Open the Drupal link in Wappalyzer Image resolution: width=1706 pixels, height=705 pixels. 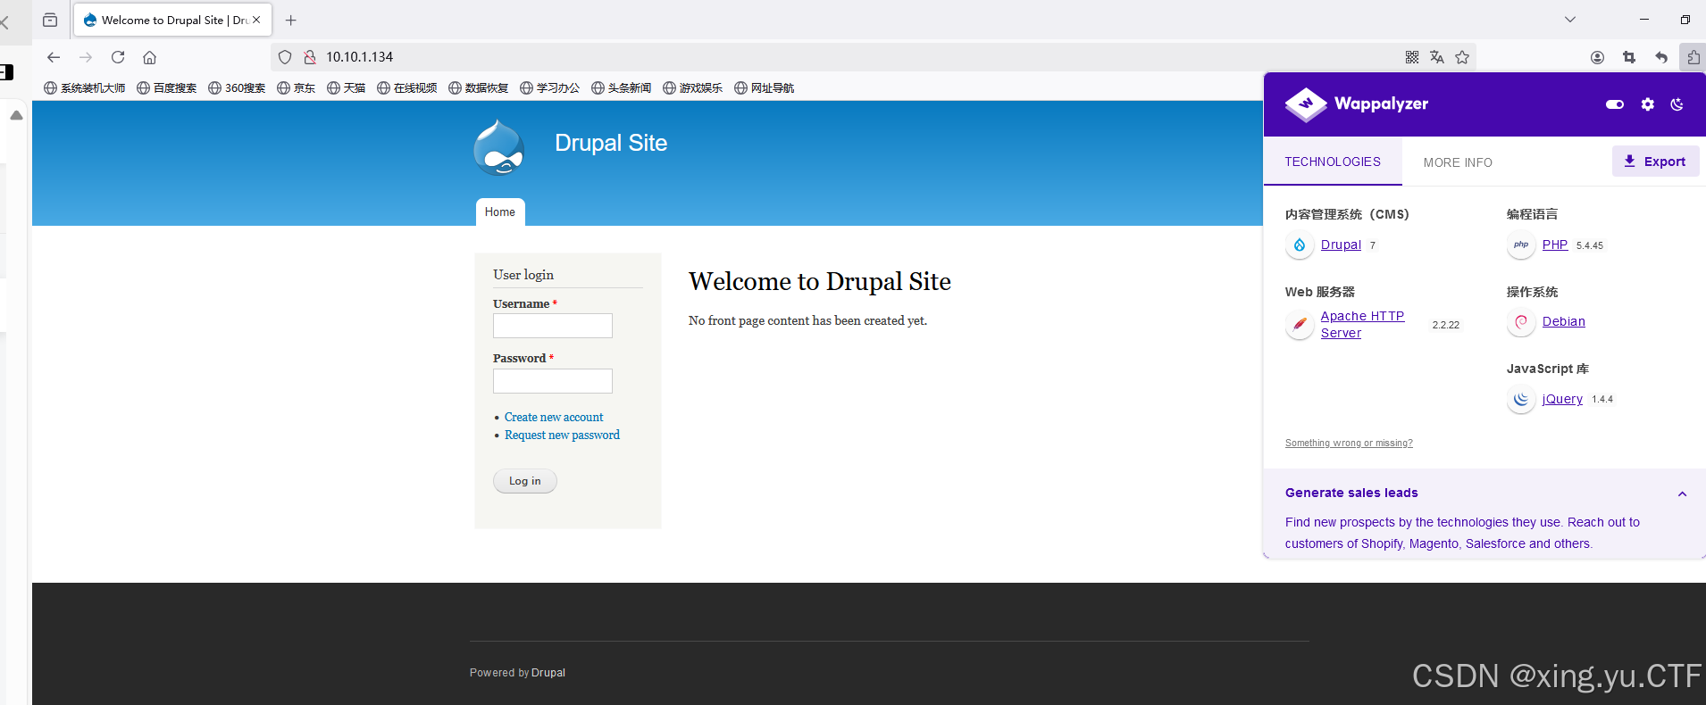click(1341, 245)
